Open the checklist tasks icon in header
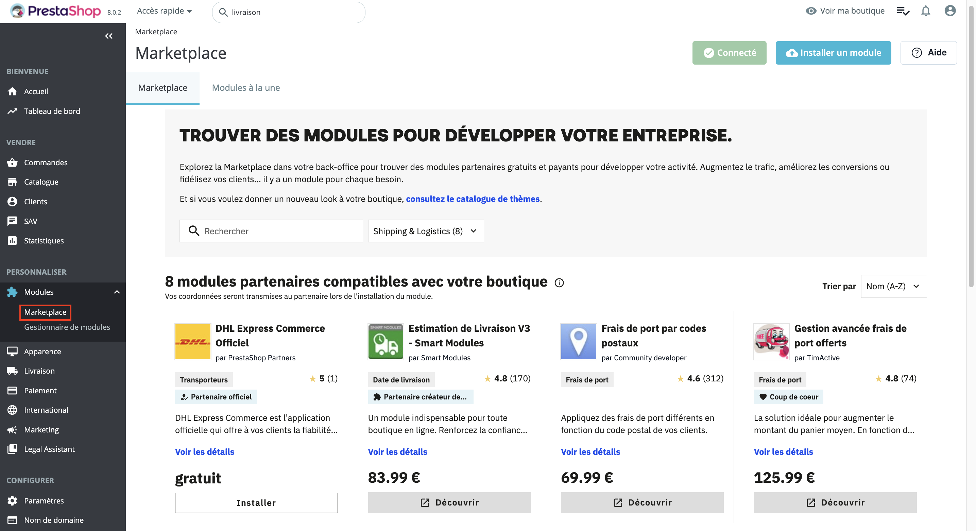Viewport: 976px width, 531px height. (x=903, y=11)
